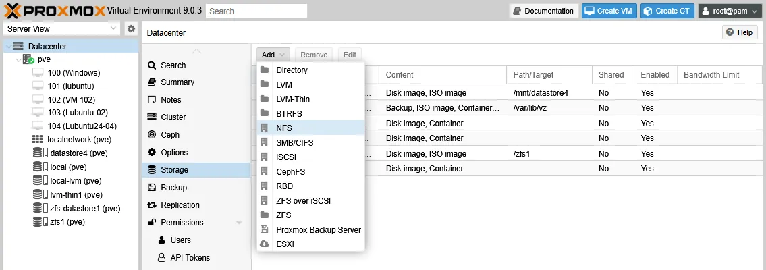
Task: Click the pve node icon with green check
Action: pyautogui.click(x=28, y=59)
